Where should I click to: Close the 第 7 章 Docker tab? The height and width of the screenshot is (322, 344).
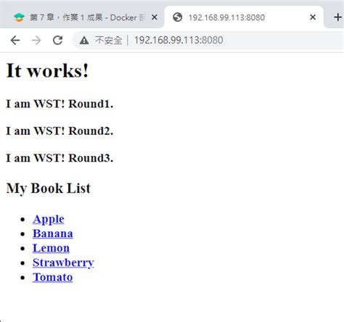pos(155,17)
